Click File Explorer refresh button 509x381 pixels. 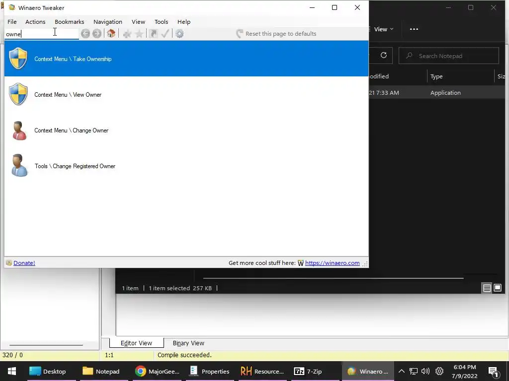click(384, 56)
